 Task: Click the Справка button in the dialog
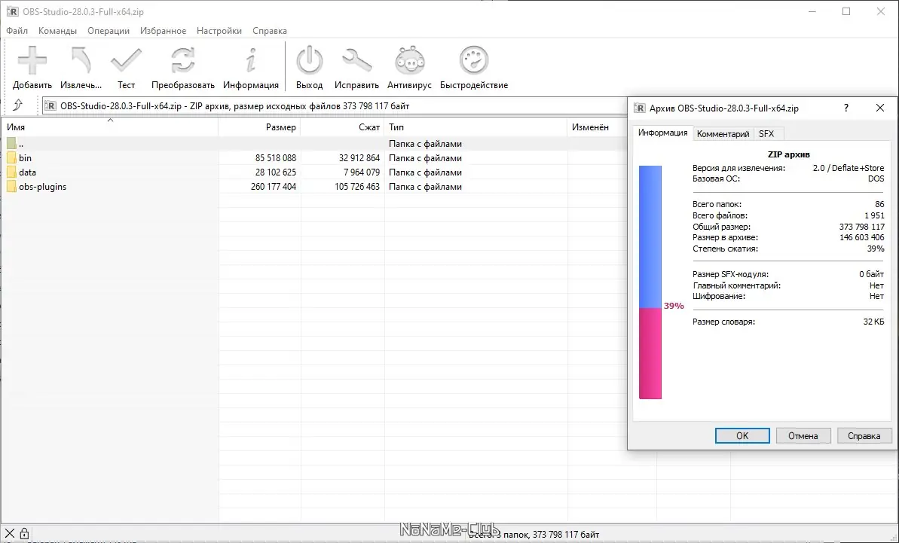tap(864, 435)
